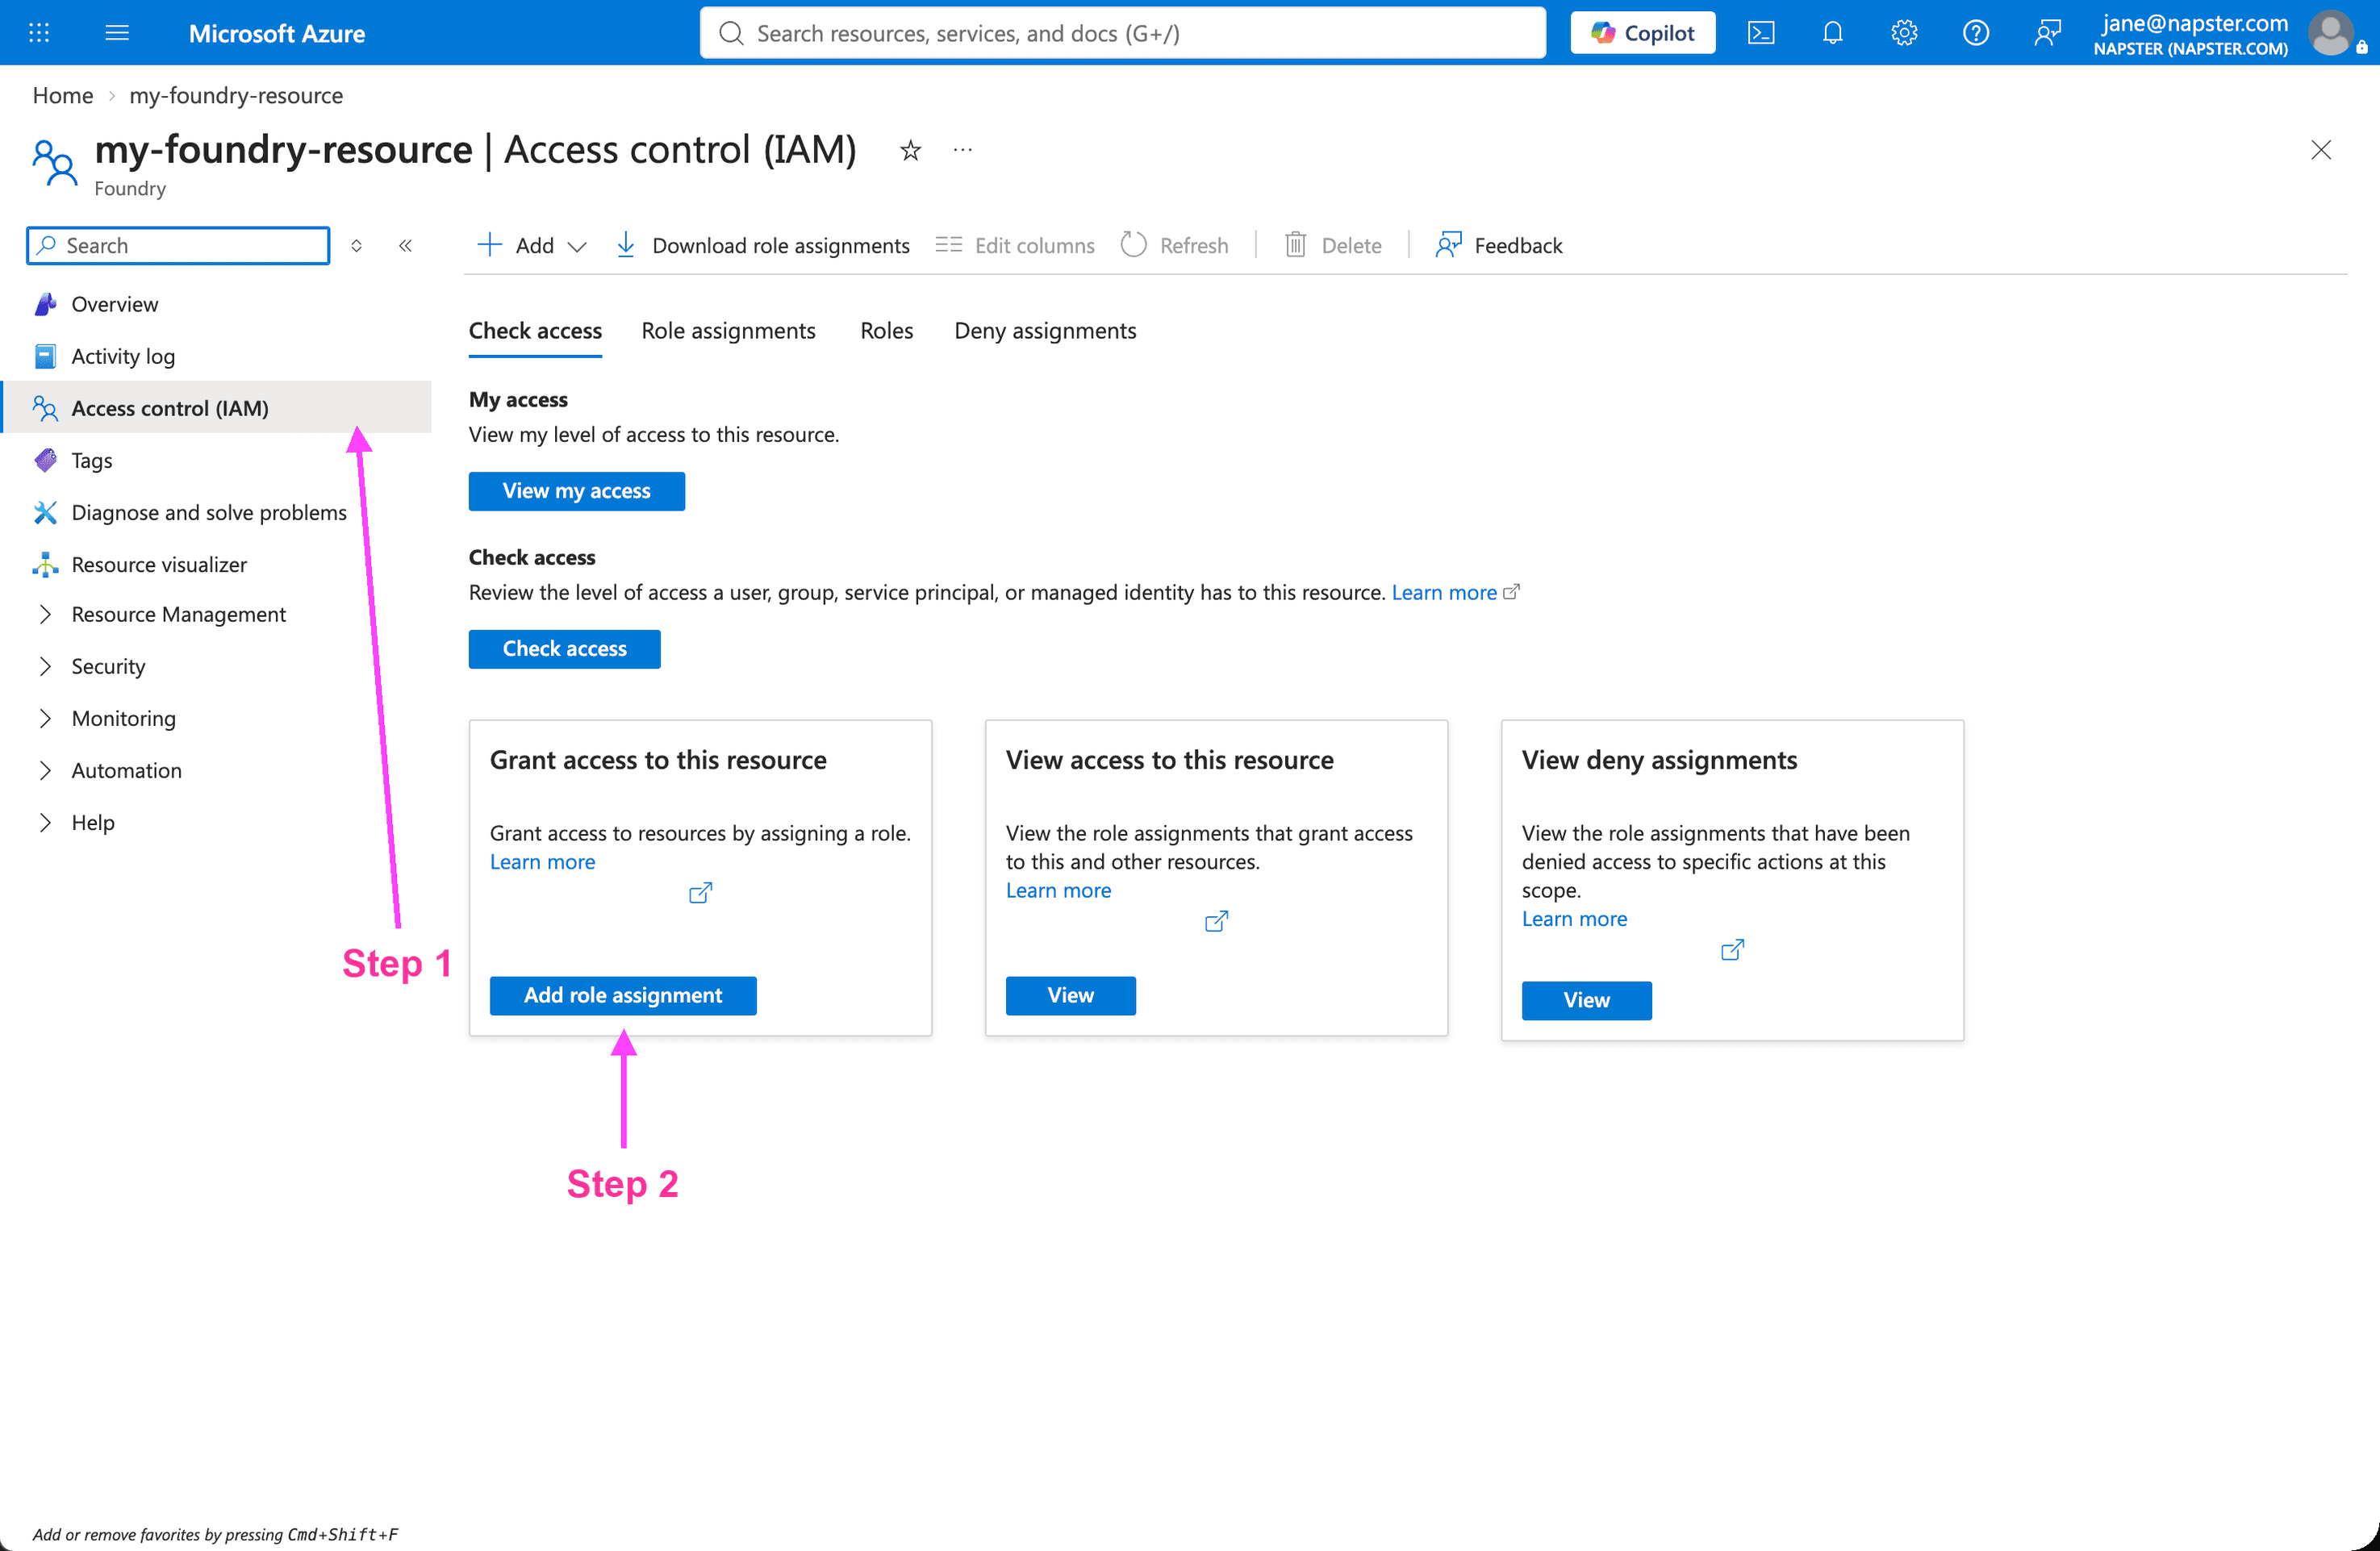Click the Delete trash icon
The width and height of the screenshot is (2380, 1551).
1295,245
